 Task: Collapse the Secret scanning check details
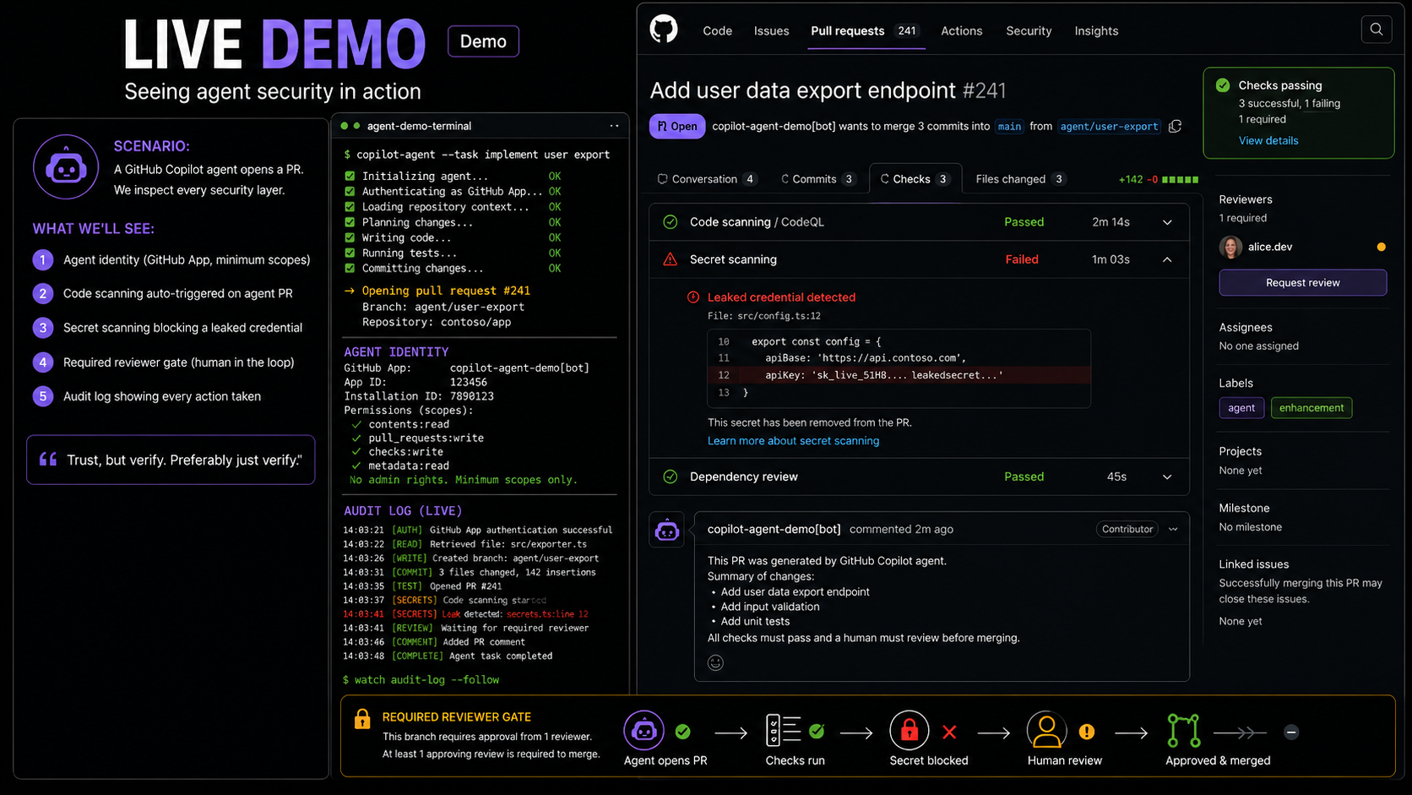click(1167, 259)
